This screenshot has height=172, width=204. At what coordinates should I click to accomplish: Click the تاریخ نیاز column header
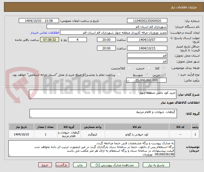21,127
